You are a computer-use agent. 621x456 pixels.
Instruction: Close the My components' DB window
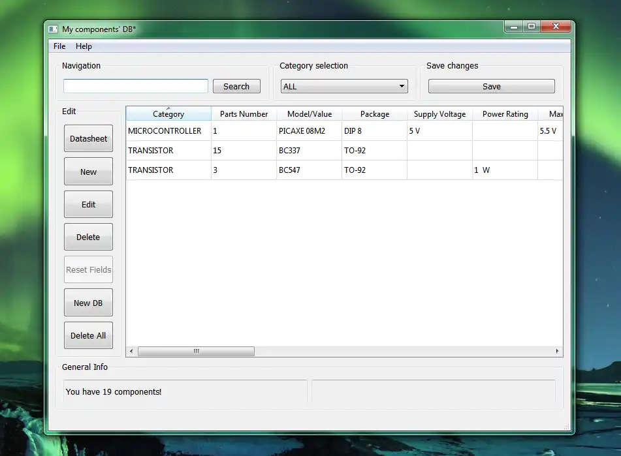(x=556, y=27)
